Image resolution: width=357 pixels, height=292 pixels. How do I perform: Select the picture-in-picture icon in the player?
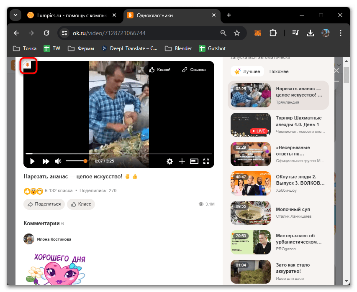pos(194,161)
